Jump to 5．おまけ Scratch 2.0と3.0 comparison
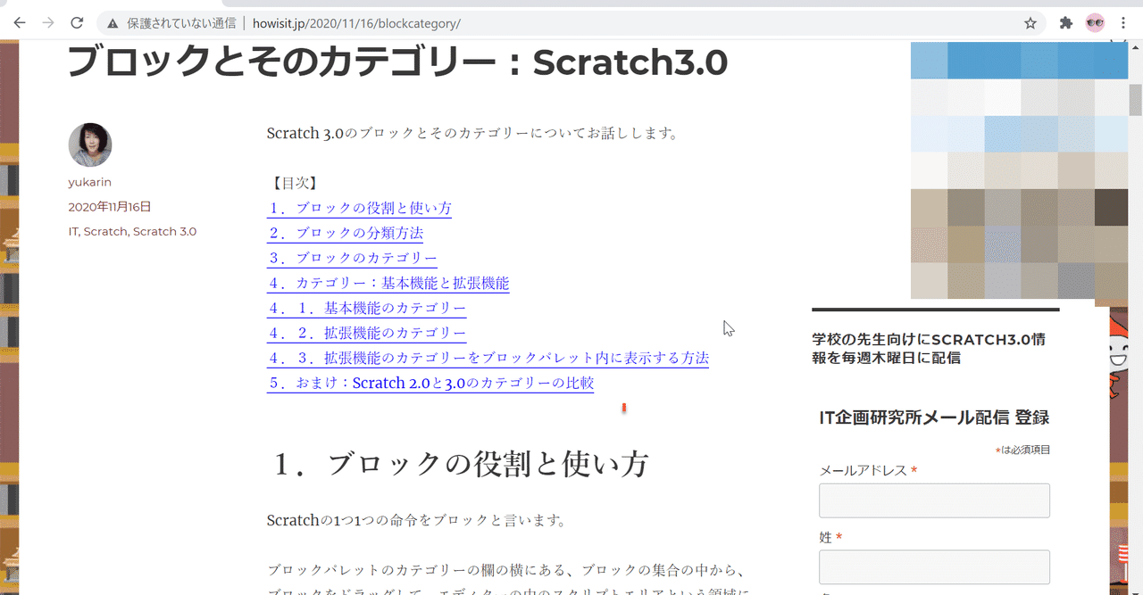Screen dimensions: 1143x595 (430, 383)
